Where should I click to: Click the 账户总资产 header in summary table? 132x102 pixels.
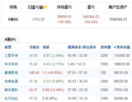(118, 7)
